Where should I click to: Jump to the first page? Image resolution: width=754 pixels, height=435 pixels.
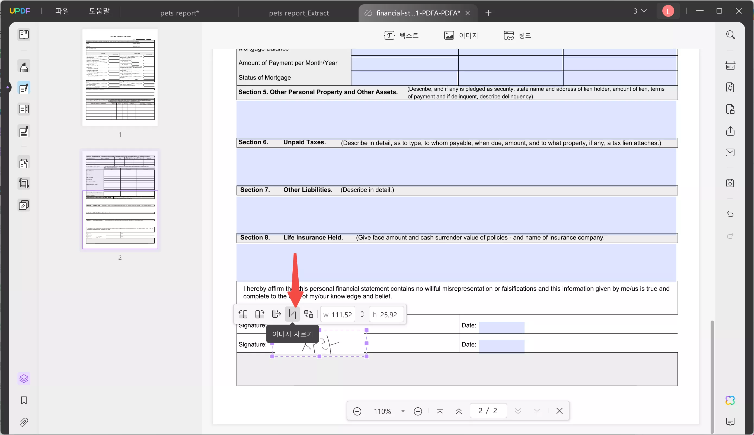click(440, 411)
